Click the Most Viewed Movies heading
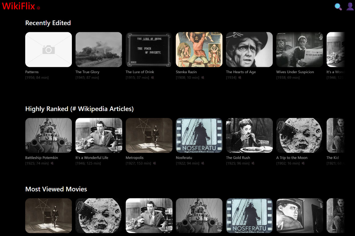The height and width of the screenshot is (236, 355). click(56, 189)
